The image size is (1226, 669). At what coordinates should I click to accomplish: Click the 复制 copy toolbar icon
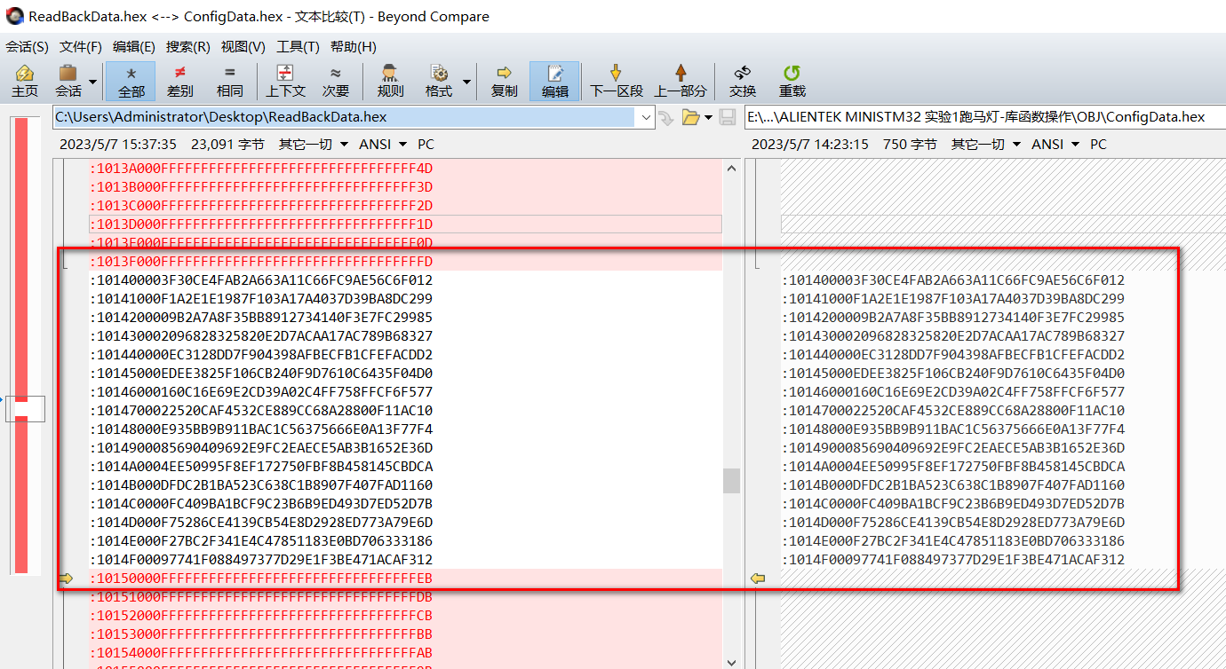pos(504,81)
